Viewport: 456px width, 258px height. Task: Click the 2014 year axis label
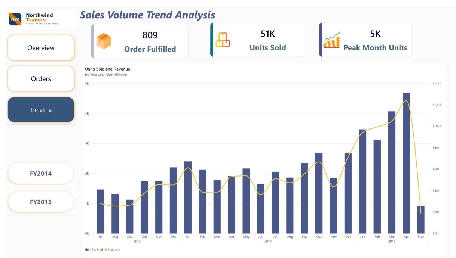tap(268, 242)
